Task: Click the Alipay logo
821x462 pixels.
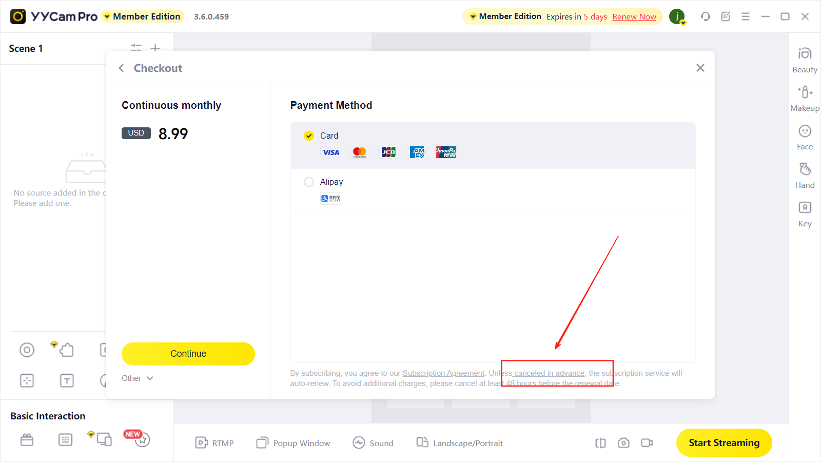Action: pyautogui.click(x=331, y=199)
